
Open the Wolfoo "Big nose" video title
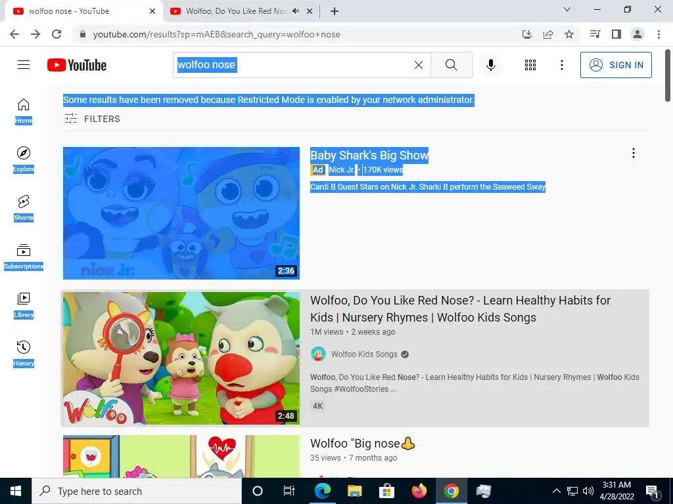363,443
